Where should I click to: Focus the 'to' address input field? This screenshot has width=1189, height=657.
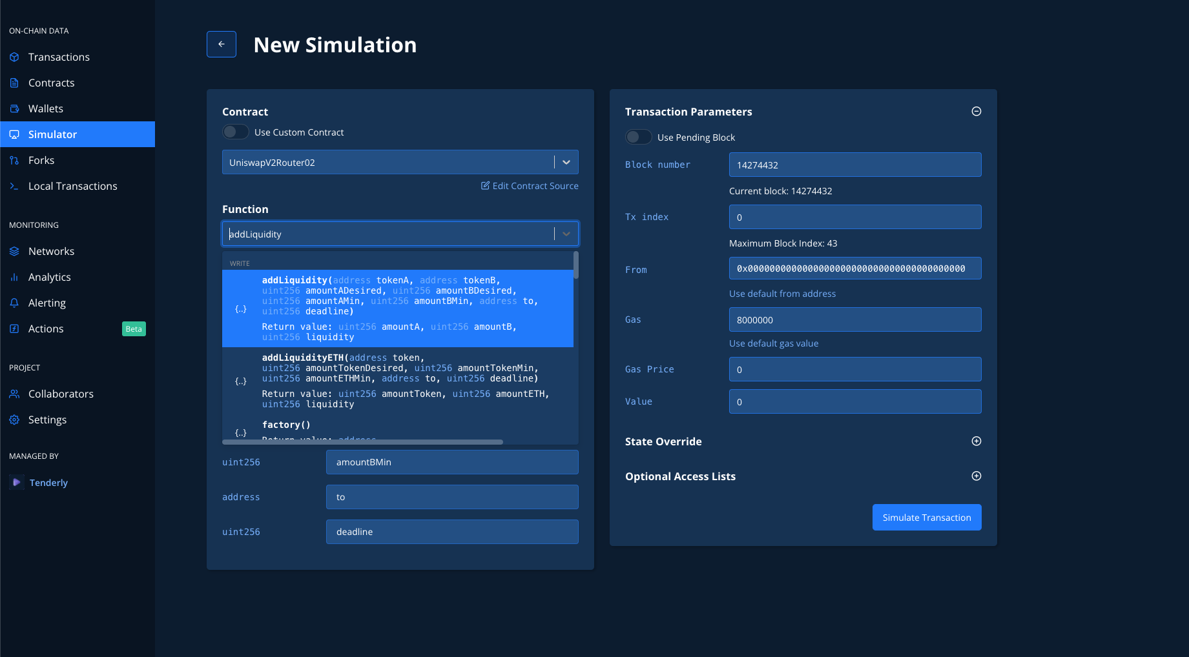point(452,497)
